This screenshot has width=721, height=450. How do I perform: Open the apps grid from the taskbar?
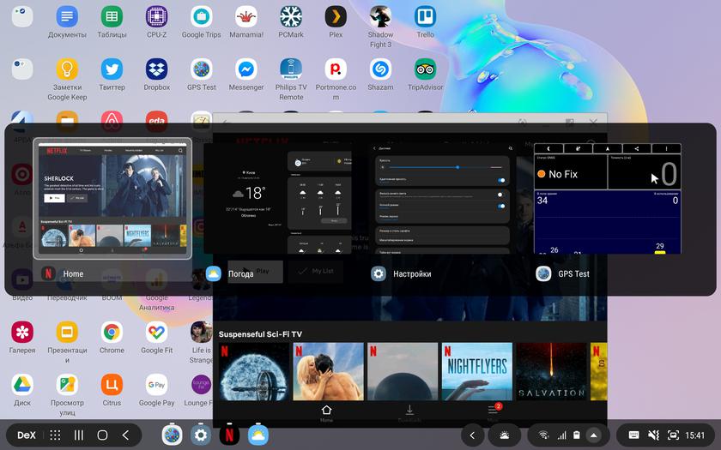(x=55, y=435)
